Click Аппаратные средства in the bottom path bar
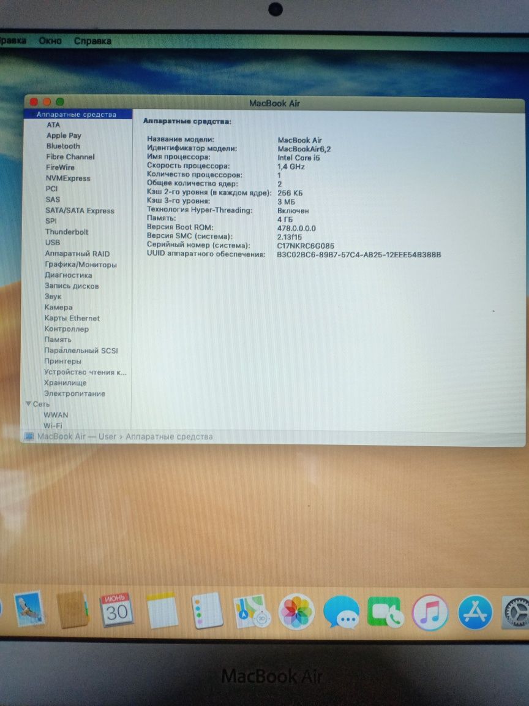Screen dimensions: 529x706 tap(169, 436)
